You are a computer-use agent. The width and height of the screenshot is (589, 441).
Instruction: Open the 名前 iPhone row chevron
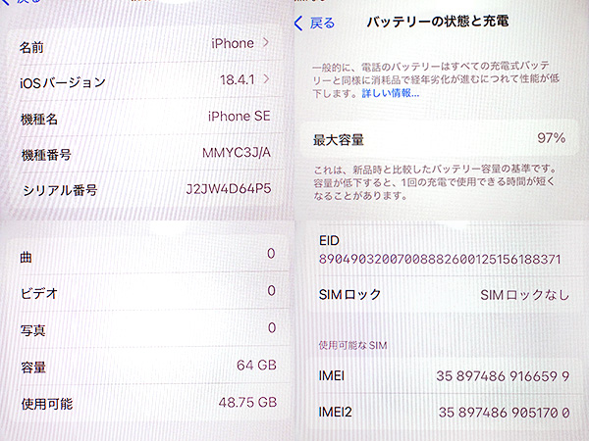point(266,42)
